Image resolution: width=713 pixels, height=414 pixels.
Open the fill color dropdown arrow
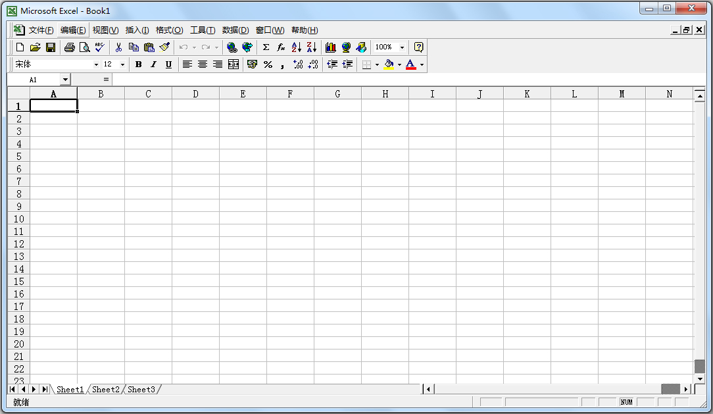[400, 65]
